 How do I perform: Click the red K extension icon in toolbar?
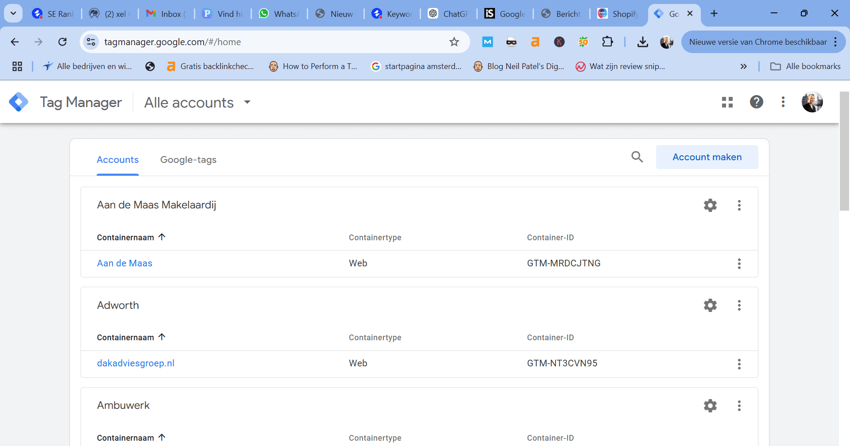pyautogui.click(x=559, y=42)
